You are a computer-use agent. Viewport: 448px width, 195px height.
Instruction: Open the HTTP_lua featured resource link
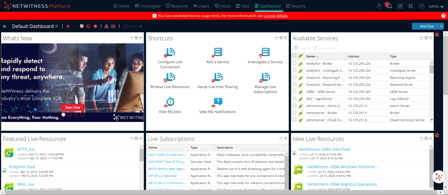click(26, 149)
